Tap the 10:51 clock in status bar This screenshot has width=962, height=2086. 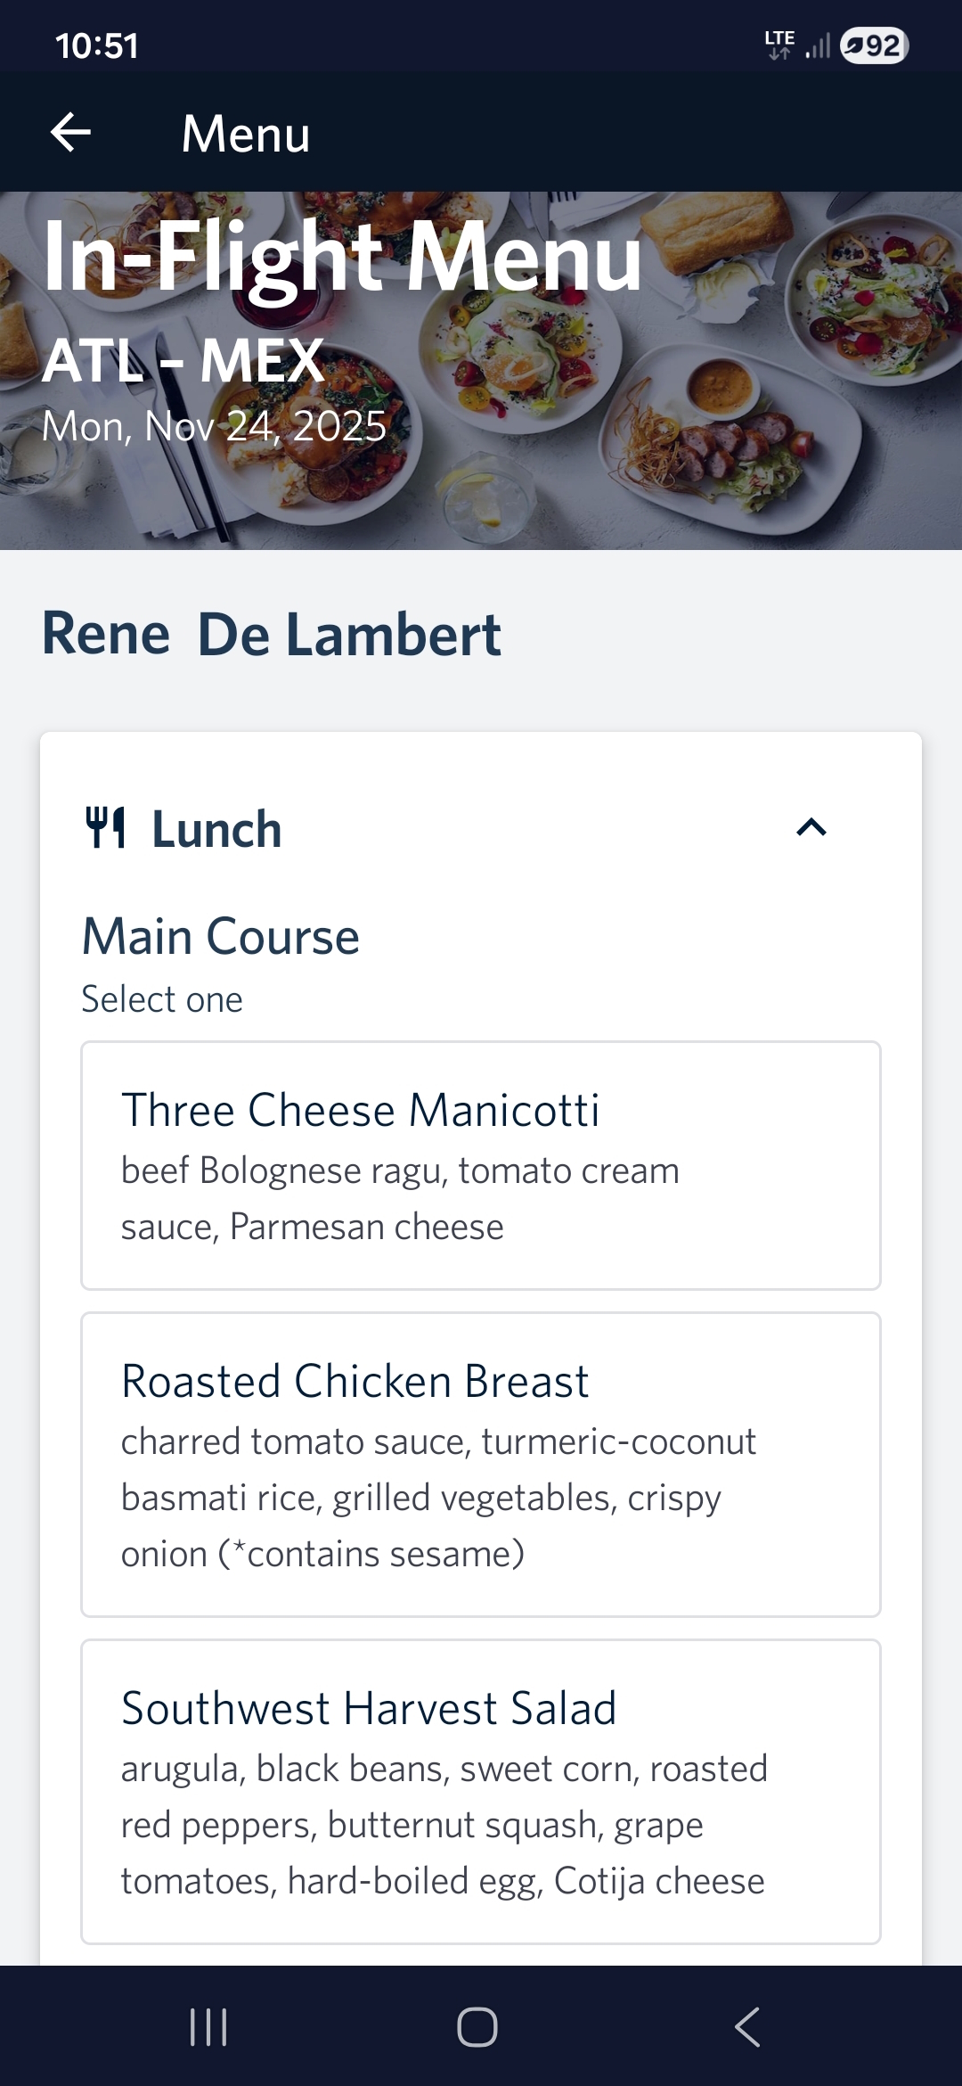point(97,45)
